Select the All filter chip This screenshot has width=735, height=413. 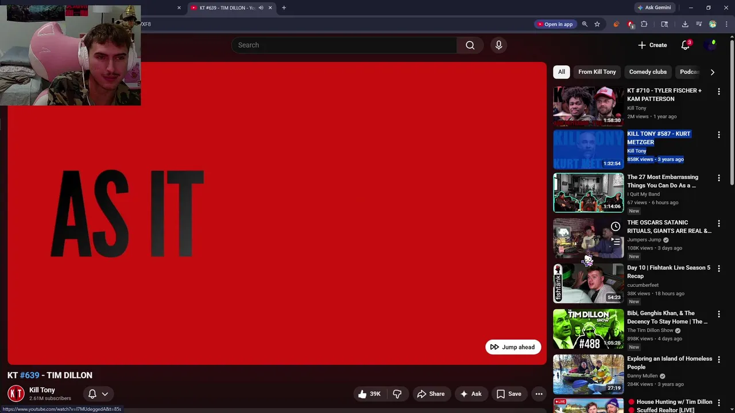pyautogui.click(x=562, y=72)
